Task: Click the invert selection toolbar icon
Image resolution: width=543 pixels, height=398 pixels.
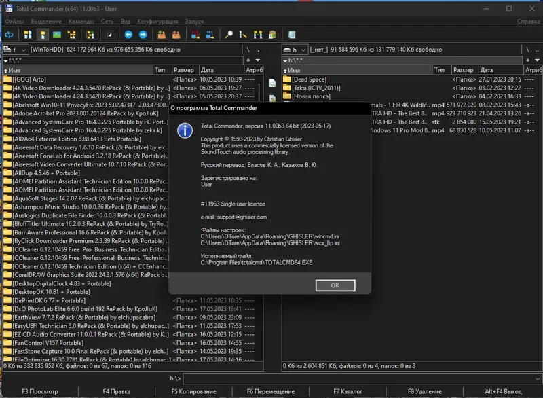Action: (109, 35)
